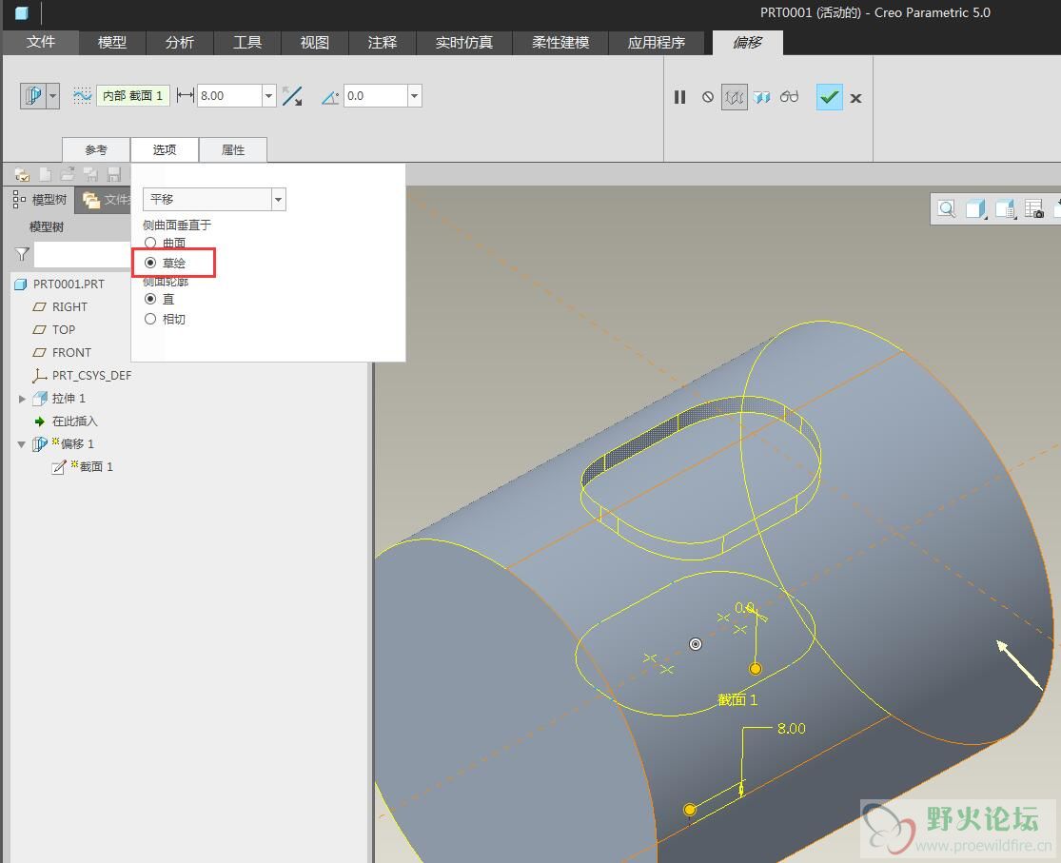Select the FRONT datum plane
Viewport: 1061px width, 863px height.
(x=62, y=353)
